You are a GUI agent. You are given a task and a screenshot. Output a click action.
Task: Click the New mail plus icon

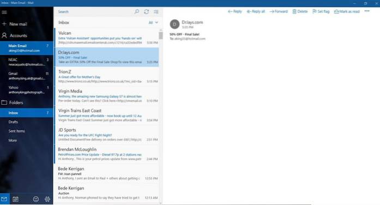(4, 24)
